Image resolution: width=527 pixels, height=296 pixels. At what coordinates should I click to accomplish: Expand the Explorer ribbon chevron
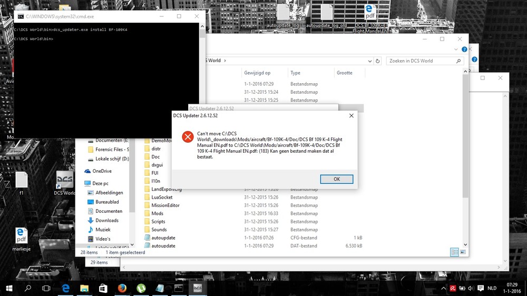[x=456, y=50]
